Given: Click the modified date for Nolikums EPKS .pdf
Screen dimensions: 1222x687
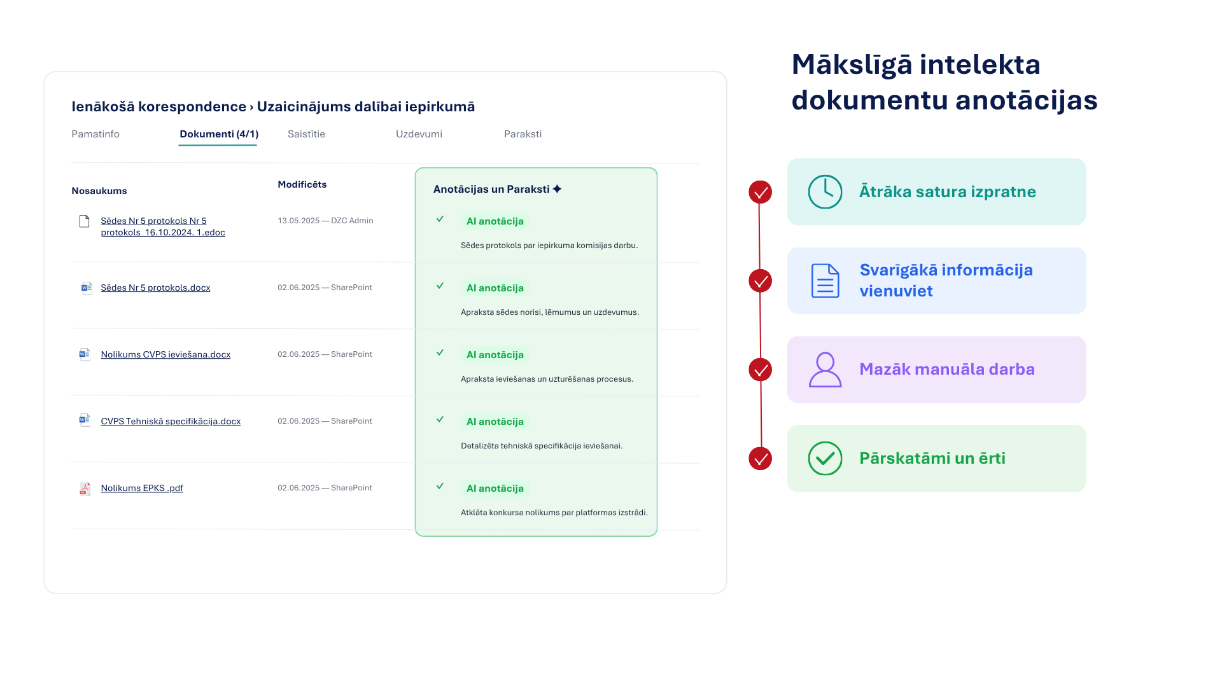Looking at the screenshot, I should pos(325,488).
